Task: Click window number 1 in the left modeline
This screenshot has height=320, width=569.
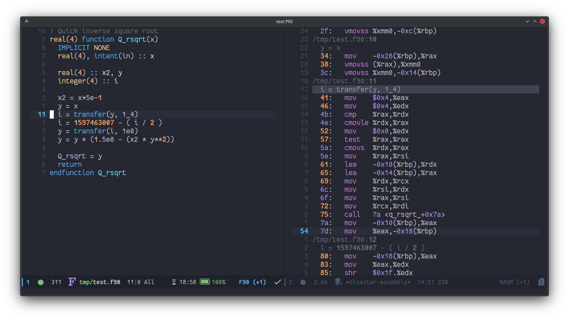Action: (x=28, y=282)
